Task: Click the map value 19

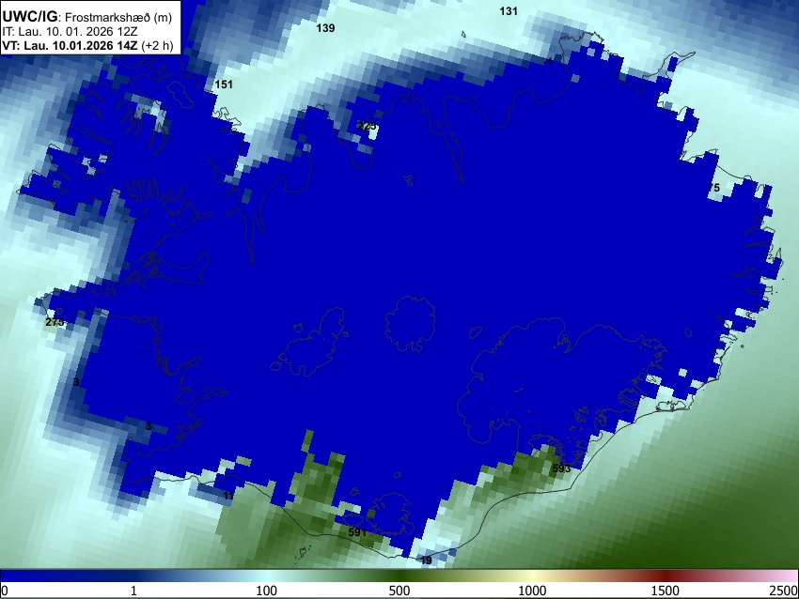Action: [x=426, y=561]
